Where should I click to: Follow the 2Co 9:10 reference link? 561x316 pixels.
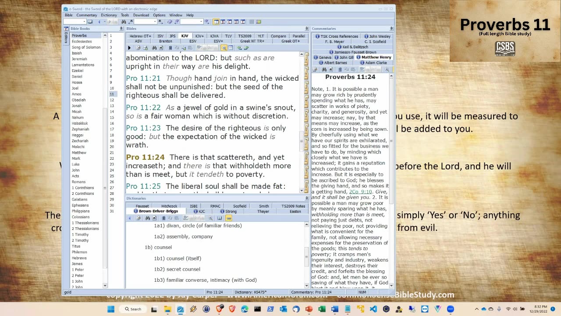[x=360, y=192]
